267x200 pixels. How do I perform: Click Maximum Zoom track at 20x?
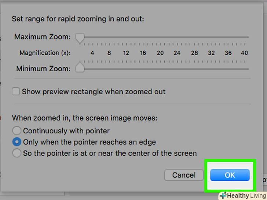(160, 37)
